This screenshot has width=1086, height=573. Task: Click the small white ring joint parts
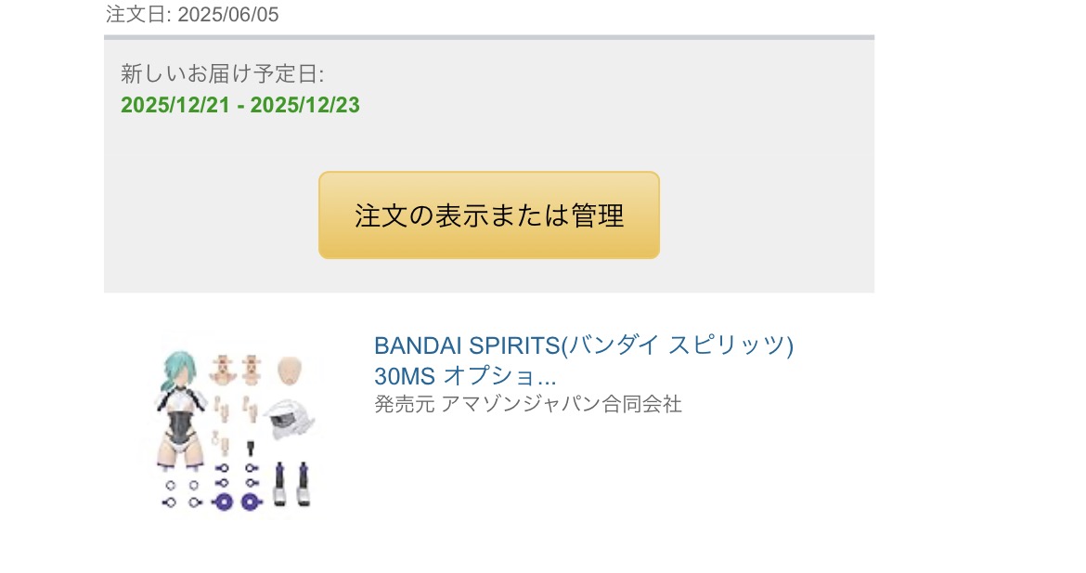pyautogui.click(x=181, y=493)
